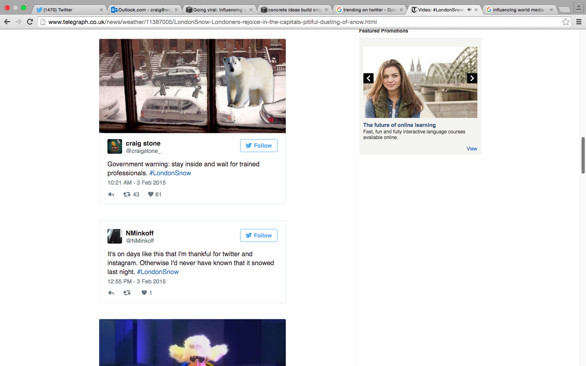Like NMinkoff's tweet with the heart icon
The height and width of the screenshot is (366, 586).
[x=144, y=293]
